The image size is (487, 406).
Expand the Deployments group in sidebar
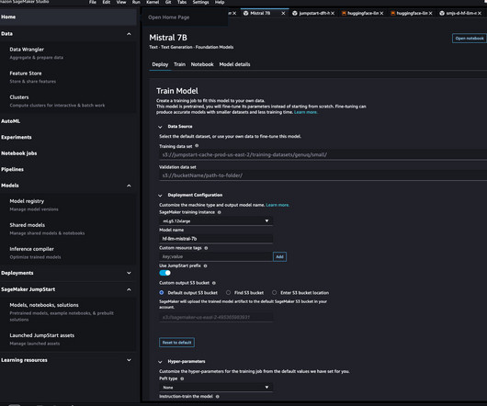129,273
